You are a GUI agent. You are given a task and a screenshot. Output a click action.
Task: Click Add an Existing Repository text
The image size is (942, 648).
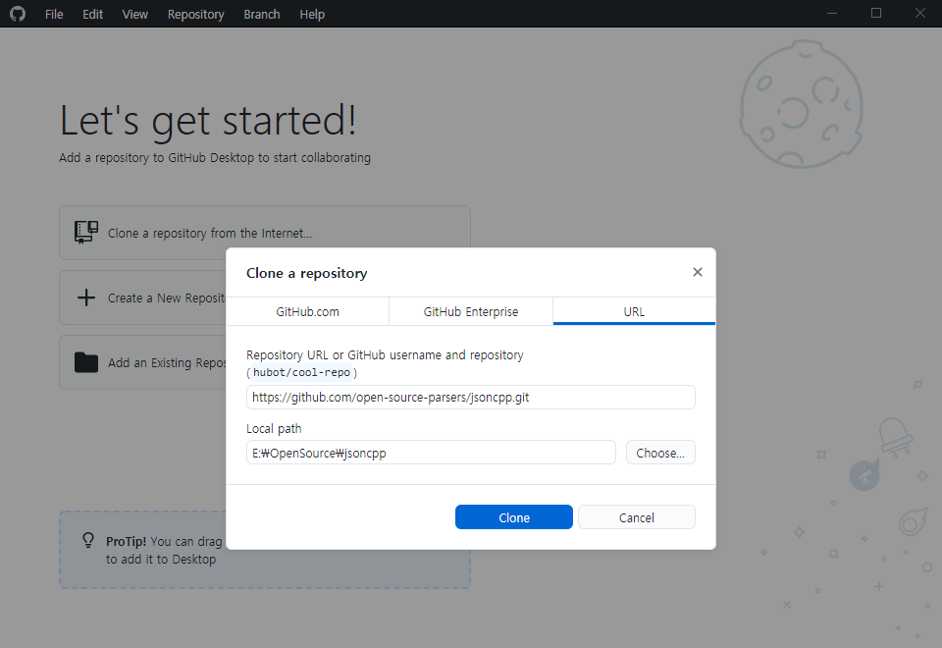tap(167, 363)
